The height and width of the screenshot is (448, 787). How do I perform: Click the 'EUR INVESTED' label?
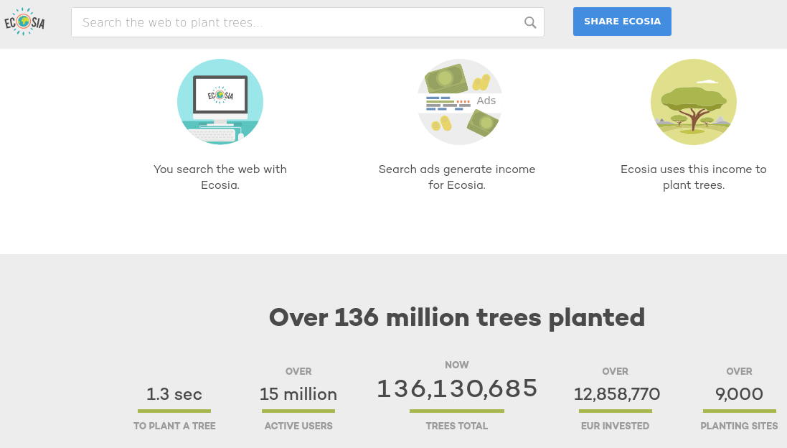point(615,426)
